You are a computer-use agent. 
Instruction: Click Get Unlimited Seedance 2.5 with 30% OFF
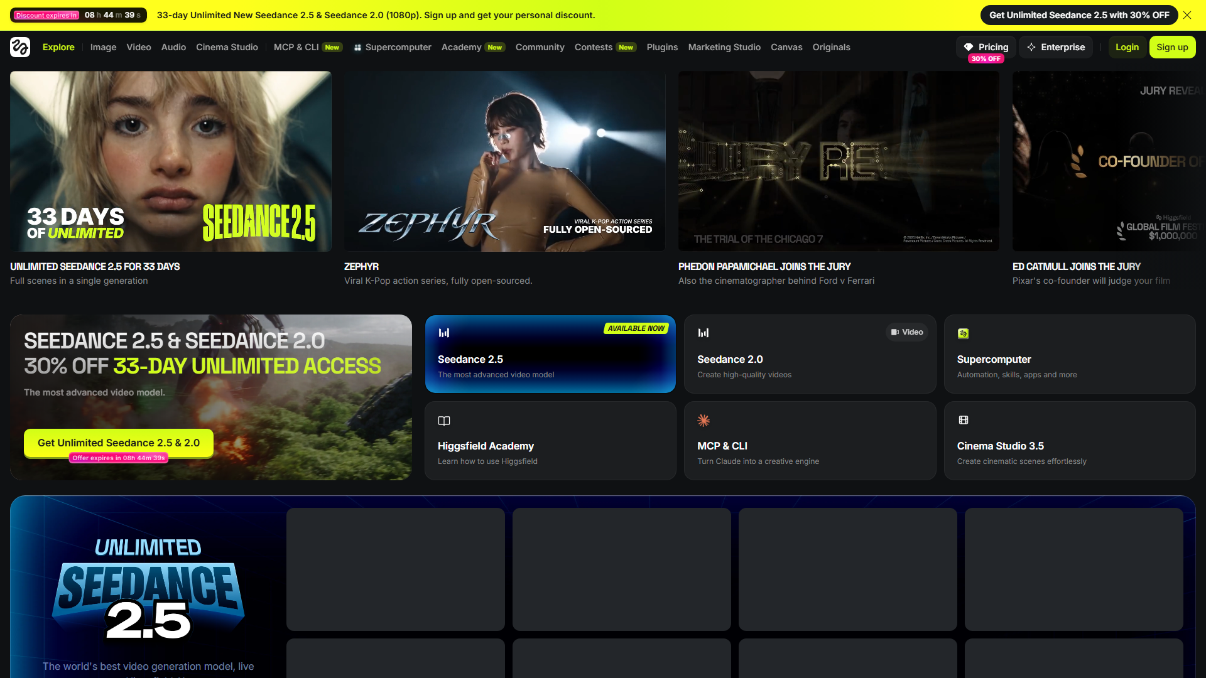point(1079,15)
